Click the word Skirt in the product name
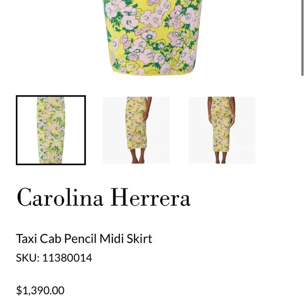This screenshot has width=306, height=306. point(139,238)
